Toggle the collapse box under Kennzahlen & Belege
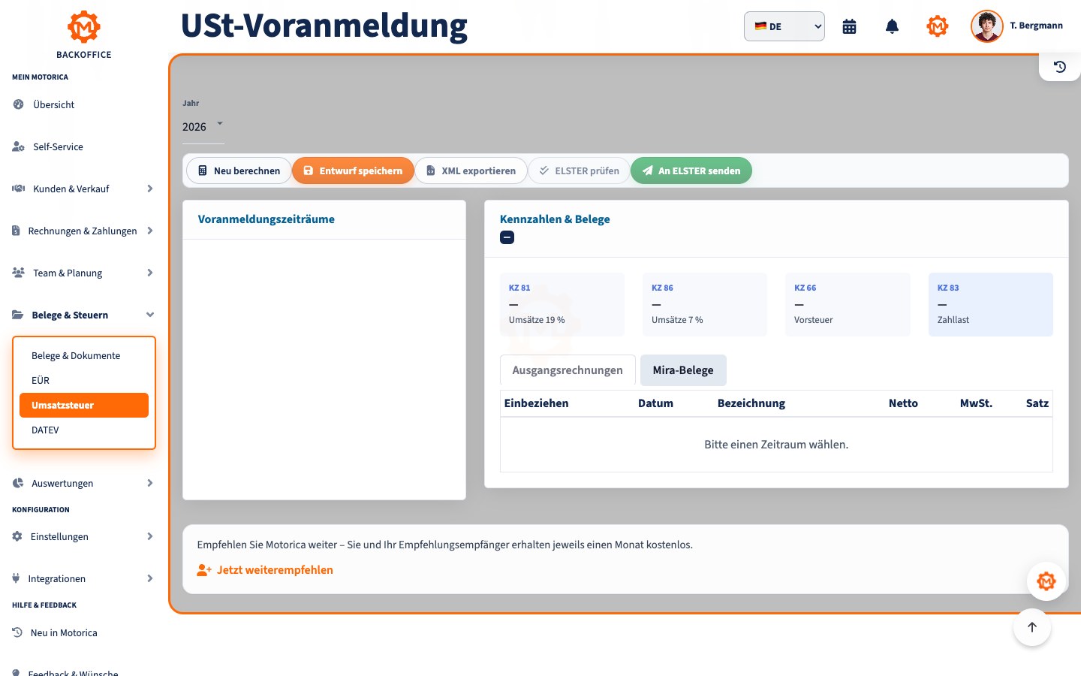Image resolution: width=1081 pixels, height=676 pixels. pyautogui.click(x=507, y=237)
